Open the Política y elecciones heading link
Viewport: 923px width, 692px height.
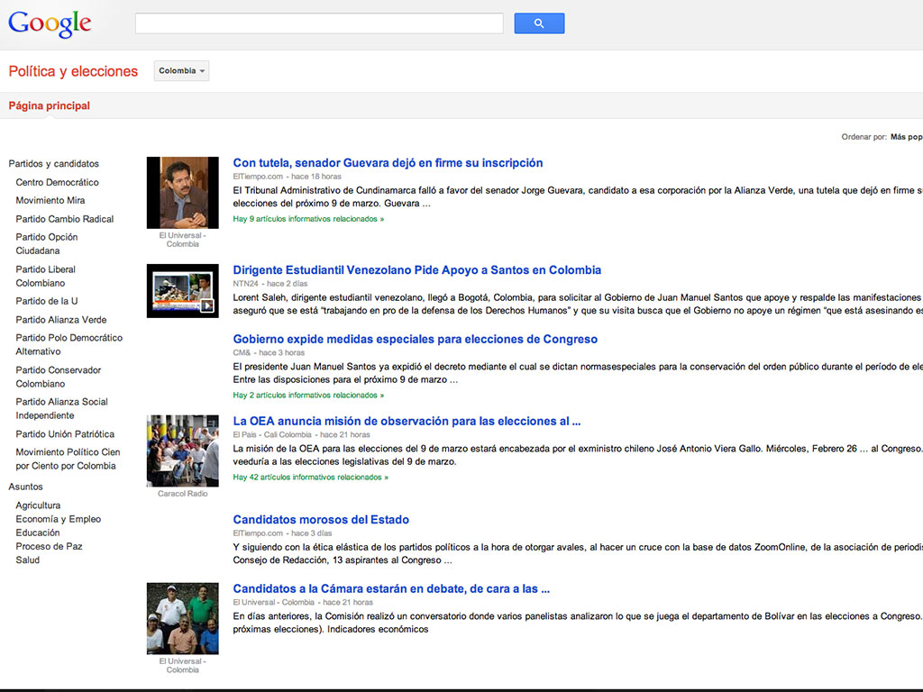pyautogui.click(x=73, y=71)
